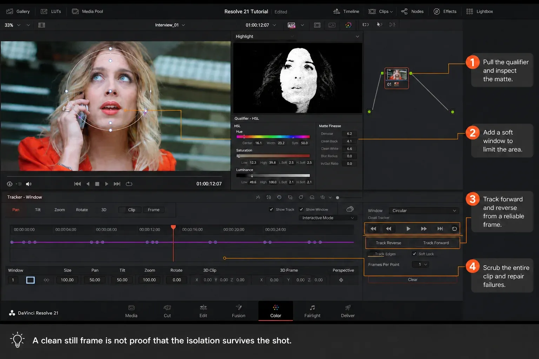The height and width of the screenshot is (359, 539).
Task: Open the Frames Per Point dropdown
Action: [420, 265]
